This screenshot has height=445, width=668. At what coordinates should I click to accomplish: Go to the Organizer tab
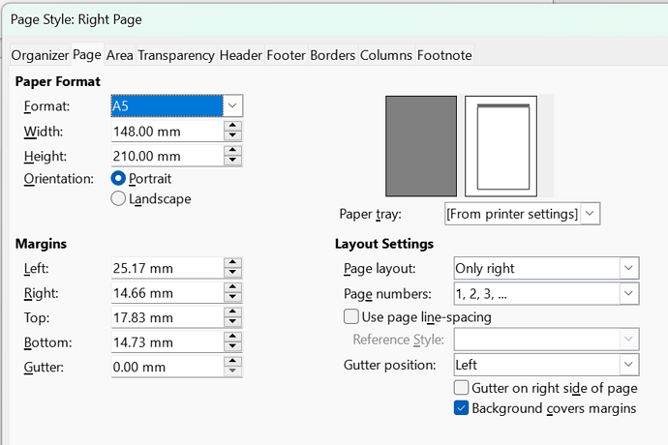pyautogui.click(x=40, y=55)
